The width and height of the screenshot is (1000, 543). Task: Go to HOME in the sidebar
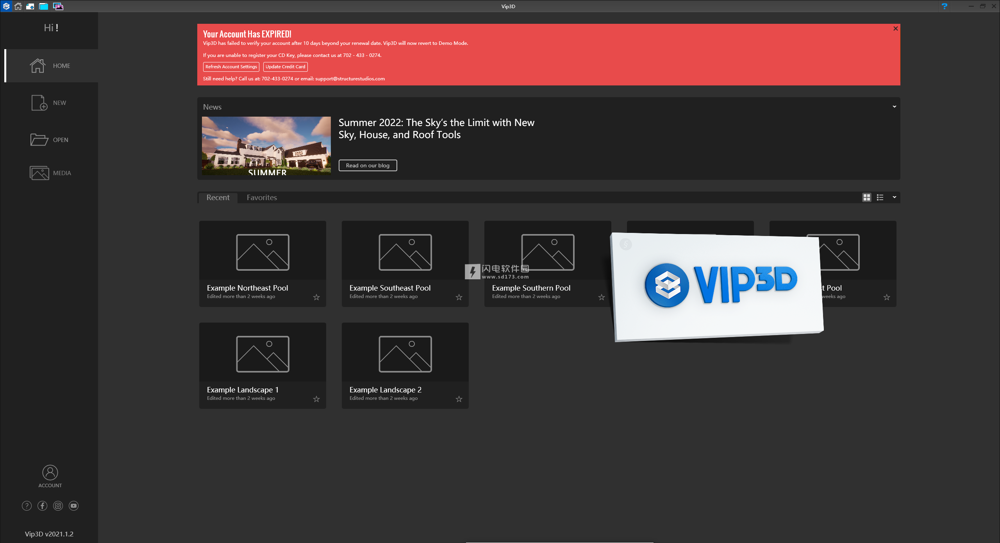pos(52,66)
